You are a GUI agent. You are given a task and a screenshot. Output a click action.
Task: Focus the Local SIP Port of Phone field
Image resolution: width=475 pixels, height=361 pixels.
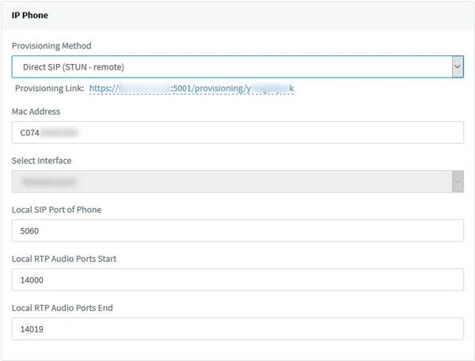[237, 230]
